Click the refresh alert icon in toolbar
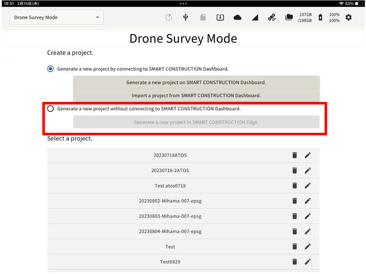The image size is (366, 274). [x=168, y=17]
